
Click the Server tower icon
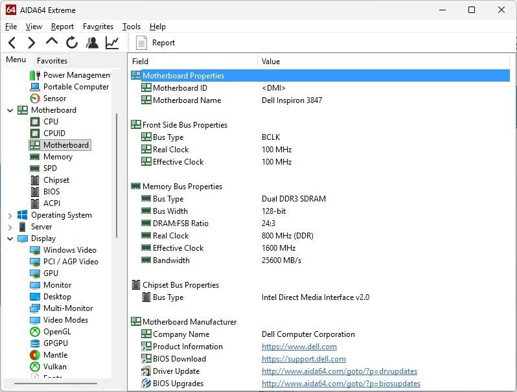23,227
